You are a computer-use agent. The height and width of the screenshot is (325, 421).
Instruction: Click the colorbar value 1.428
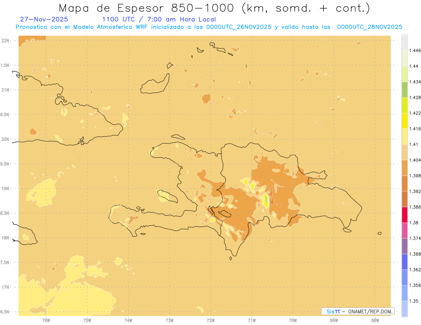414,97
